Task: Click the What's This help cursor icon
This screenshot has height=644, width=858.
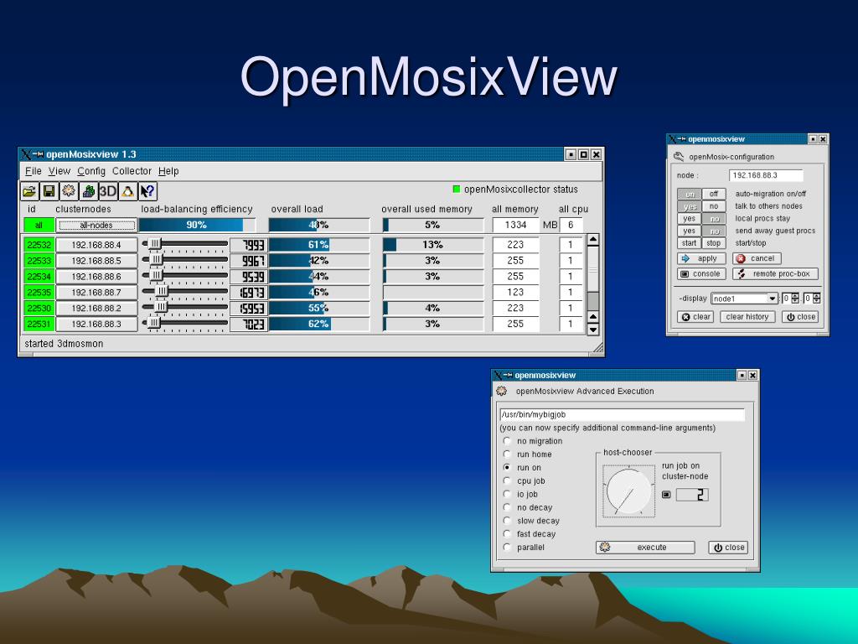Action: 147,191
